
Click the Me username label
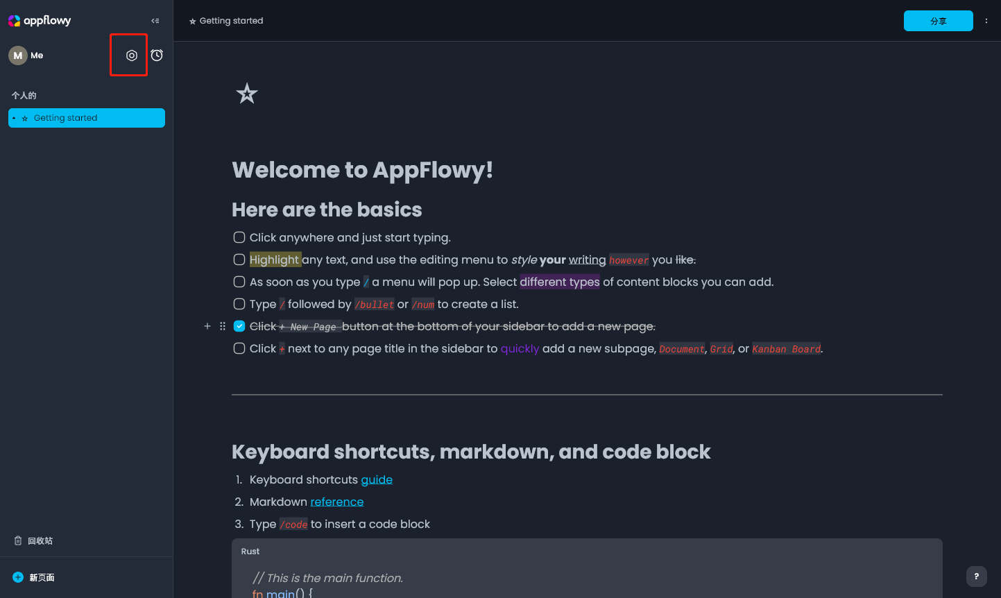tap(37, 55)
